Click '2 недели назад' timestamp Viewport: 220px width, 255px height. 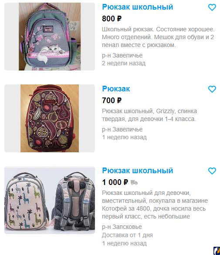pyautogui.click(x=124, y=63)
